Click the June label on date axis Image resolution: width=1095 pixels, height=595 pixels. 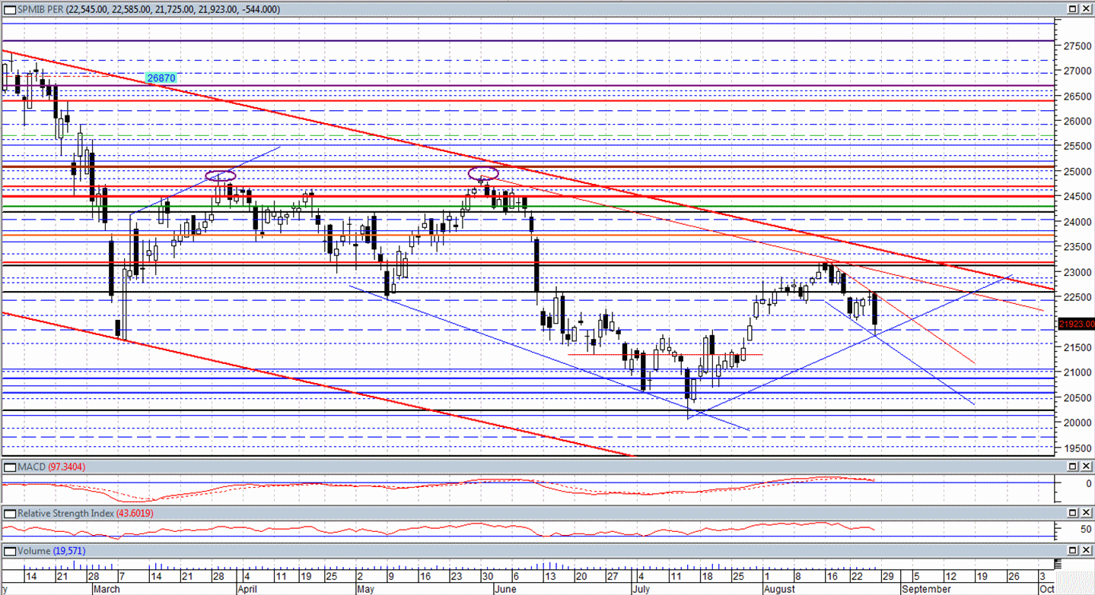506,589
